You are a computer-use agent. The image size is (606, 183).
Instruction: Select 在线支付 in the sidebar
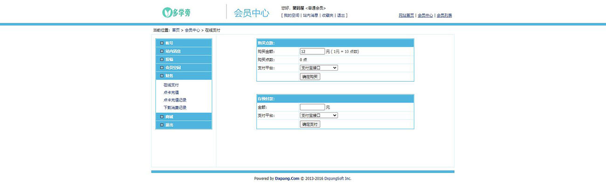(171, 85)
